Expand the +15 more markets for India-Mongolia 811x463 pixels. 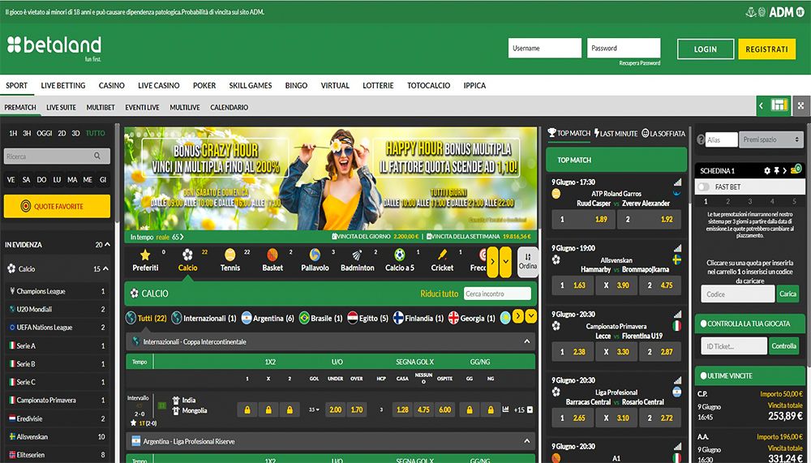pos(523,409)
